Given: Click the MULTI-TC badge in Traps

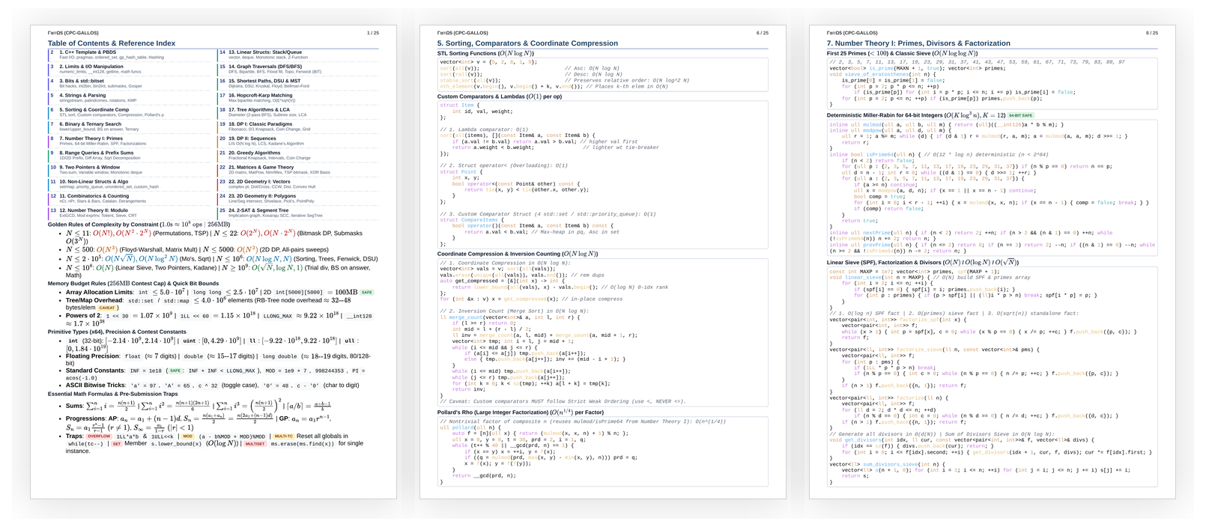Looking at the screenshot, I should click(283, 436).
